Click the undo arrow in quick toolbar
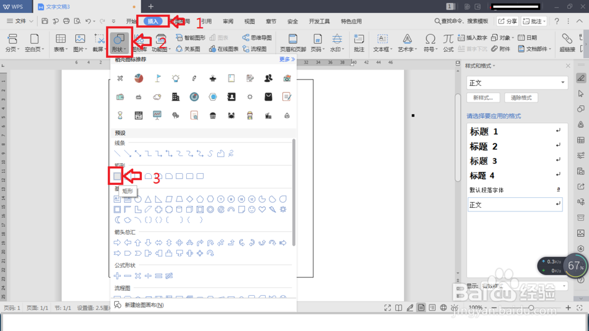 pyautogui.click(x=88, y=21)
